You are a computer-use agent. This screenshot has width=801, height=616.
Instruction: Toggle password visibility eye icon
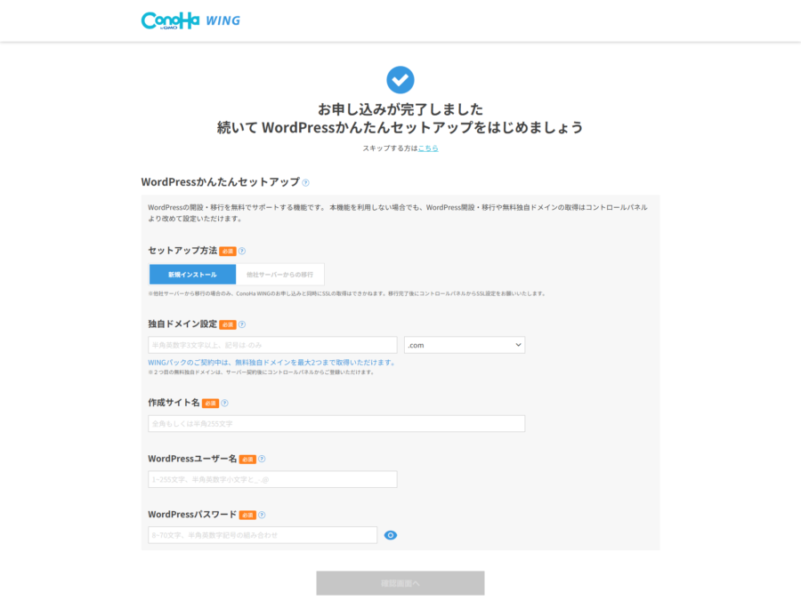tap(391, 535)
